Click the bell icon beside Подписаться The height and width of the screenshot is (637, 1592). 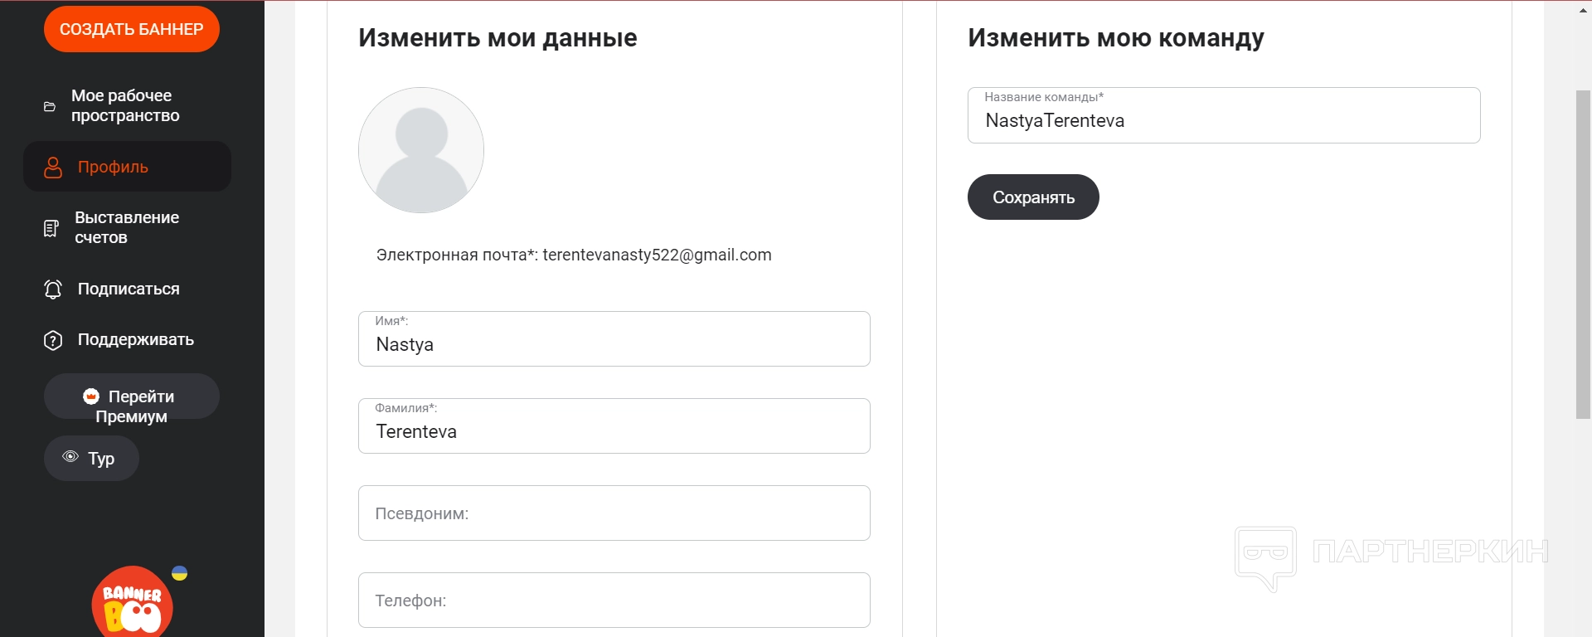click(53, 289)
